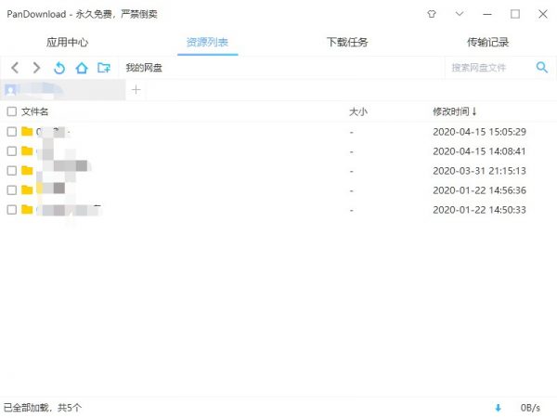557x418 pixels.
Task: Click the date 2020-04-15 14:08:41
Action: [479, 151]
